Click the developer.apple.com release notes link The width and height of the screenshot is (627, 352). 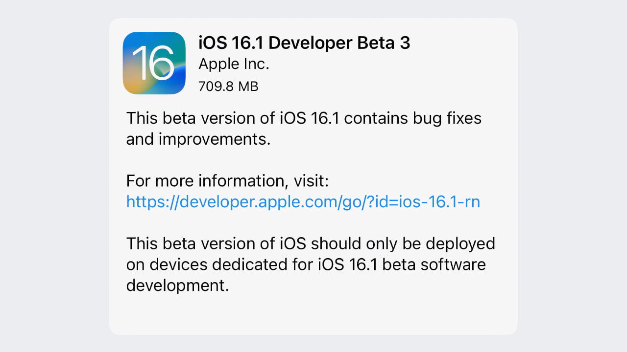tap(303, 201)
